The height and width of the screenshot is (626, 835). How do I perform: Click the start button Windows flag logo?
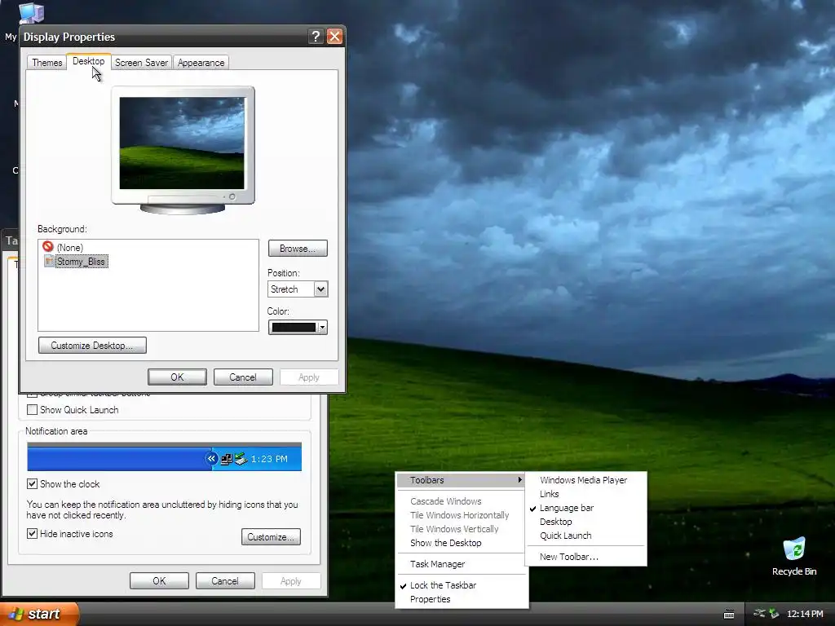(x=16, y=614)
